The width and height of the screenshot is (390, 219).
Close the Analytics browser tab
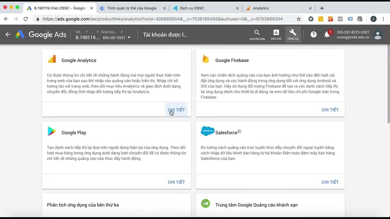[x=310, y=8]
